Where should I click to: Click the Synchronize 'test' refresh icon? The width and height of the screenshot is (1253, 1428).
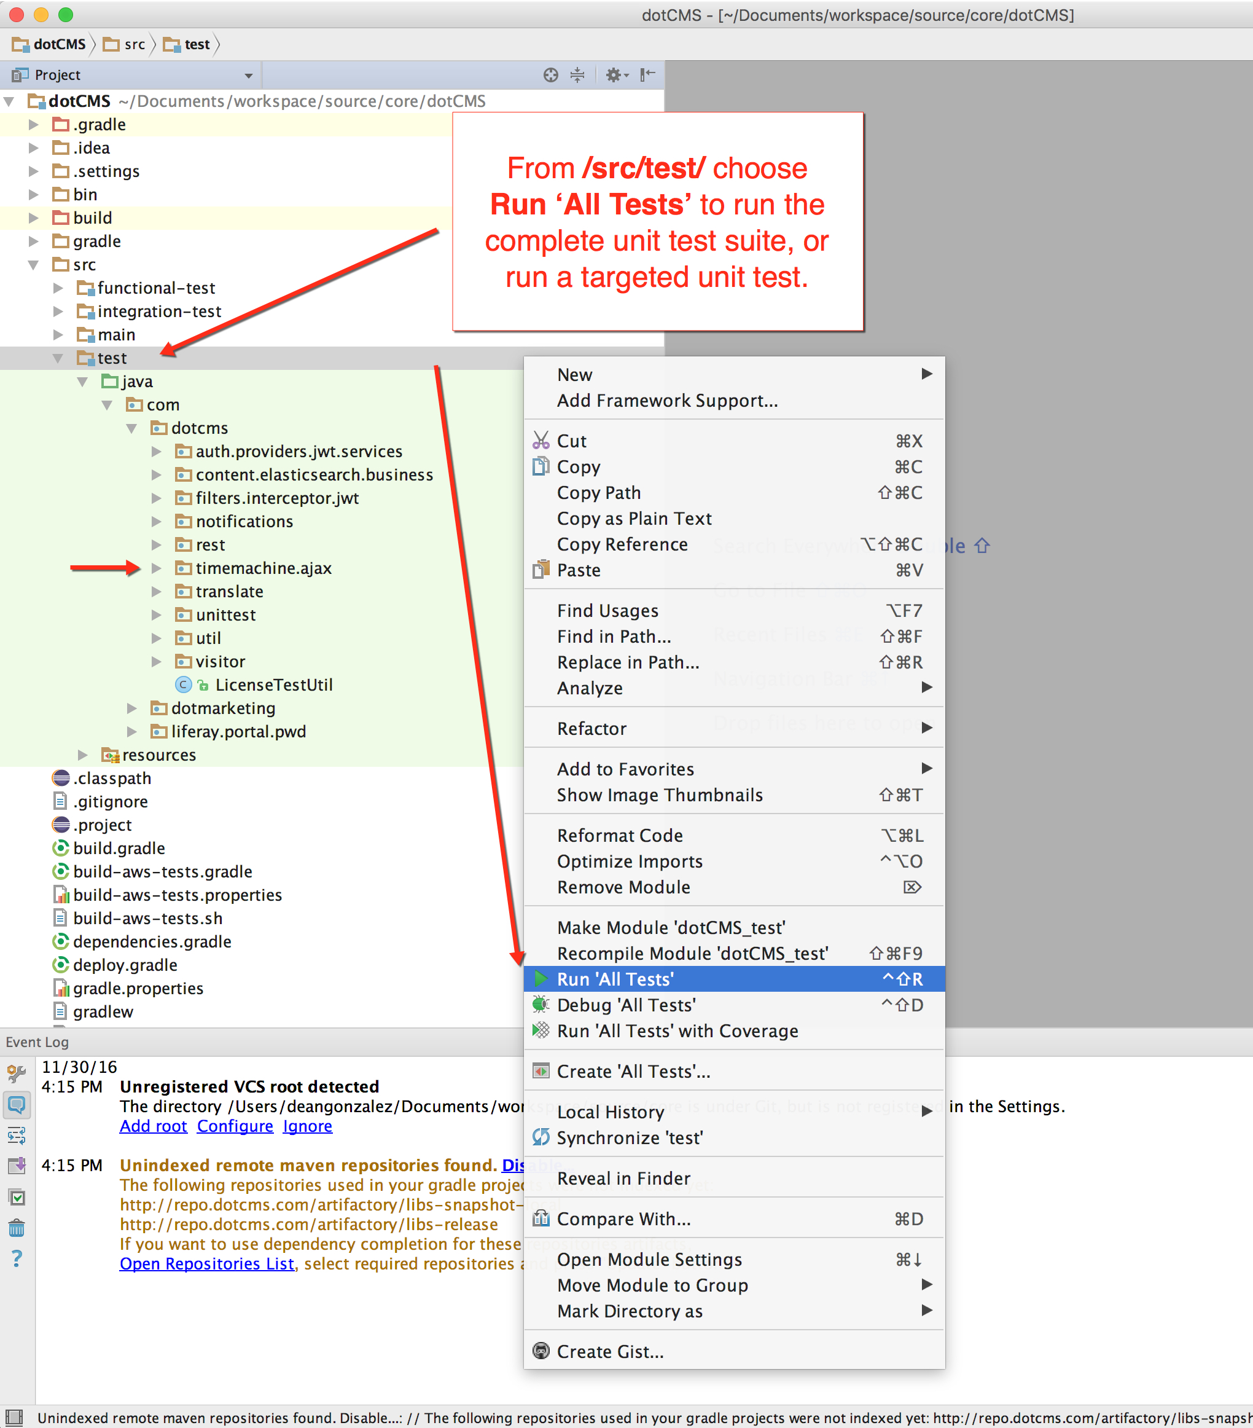pos(541,1137)
